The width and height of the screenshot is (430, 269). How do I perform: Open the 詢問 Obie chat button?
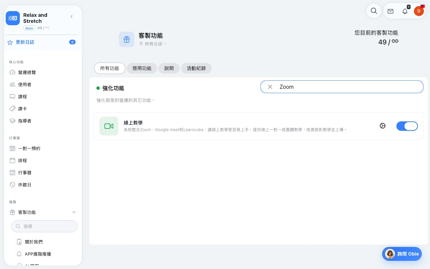point(402,254)
